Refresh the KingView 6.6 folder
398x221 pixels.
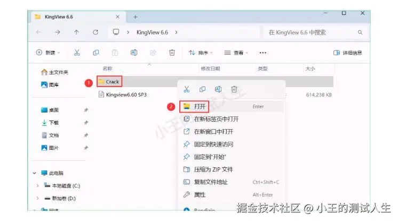(95, 32)
